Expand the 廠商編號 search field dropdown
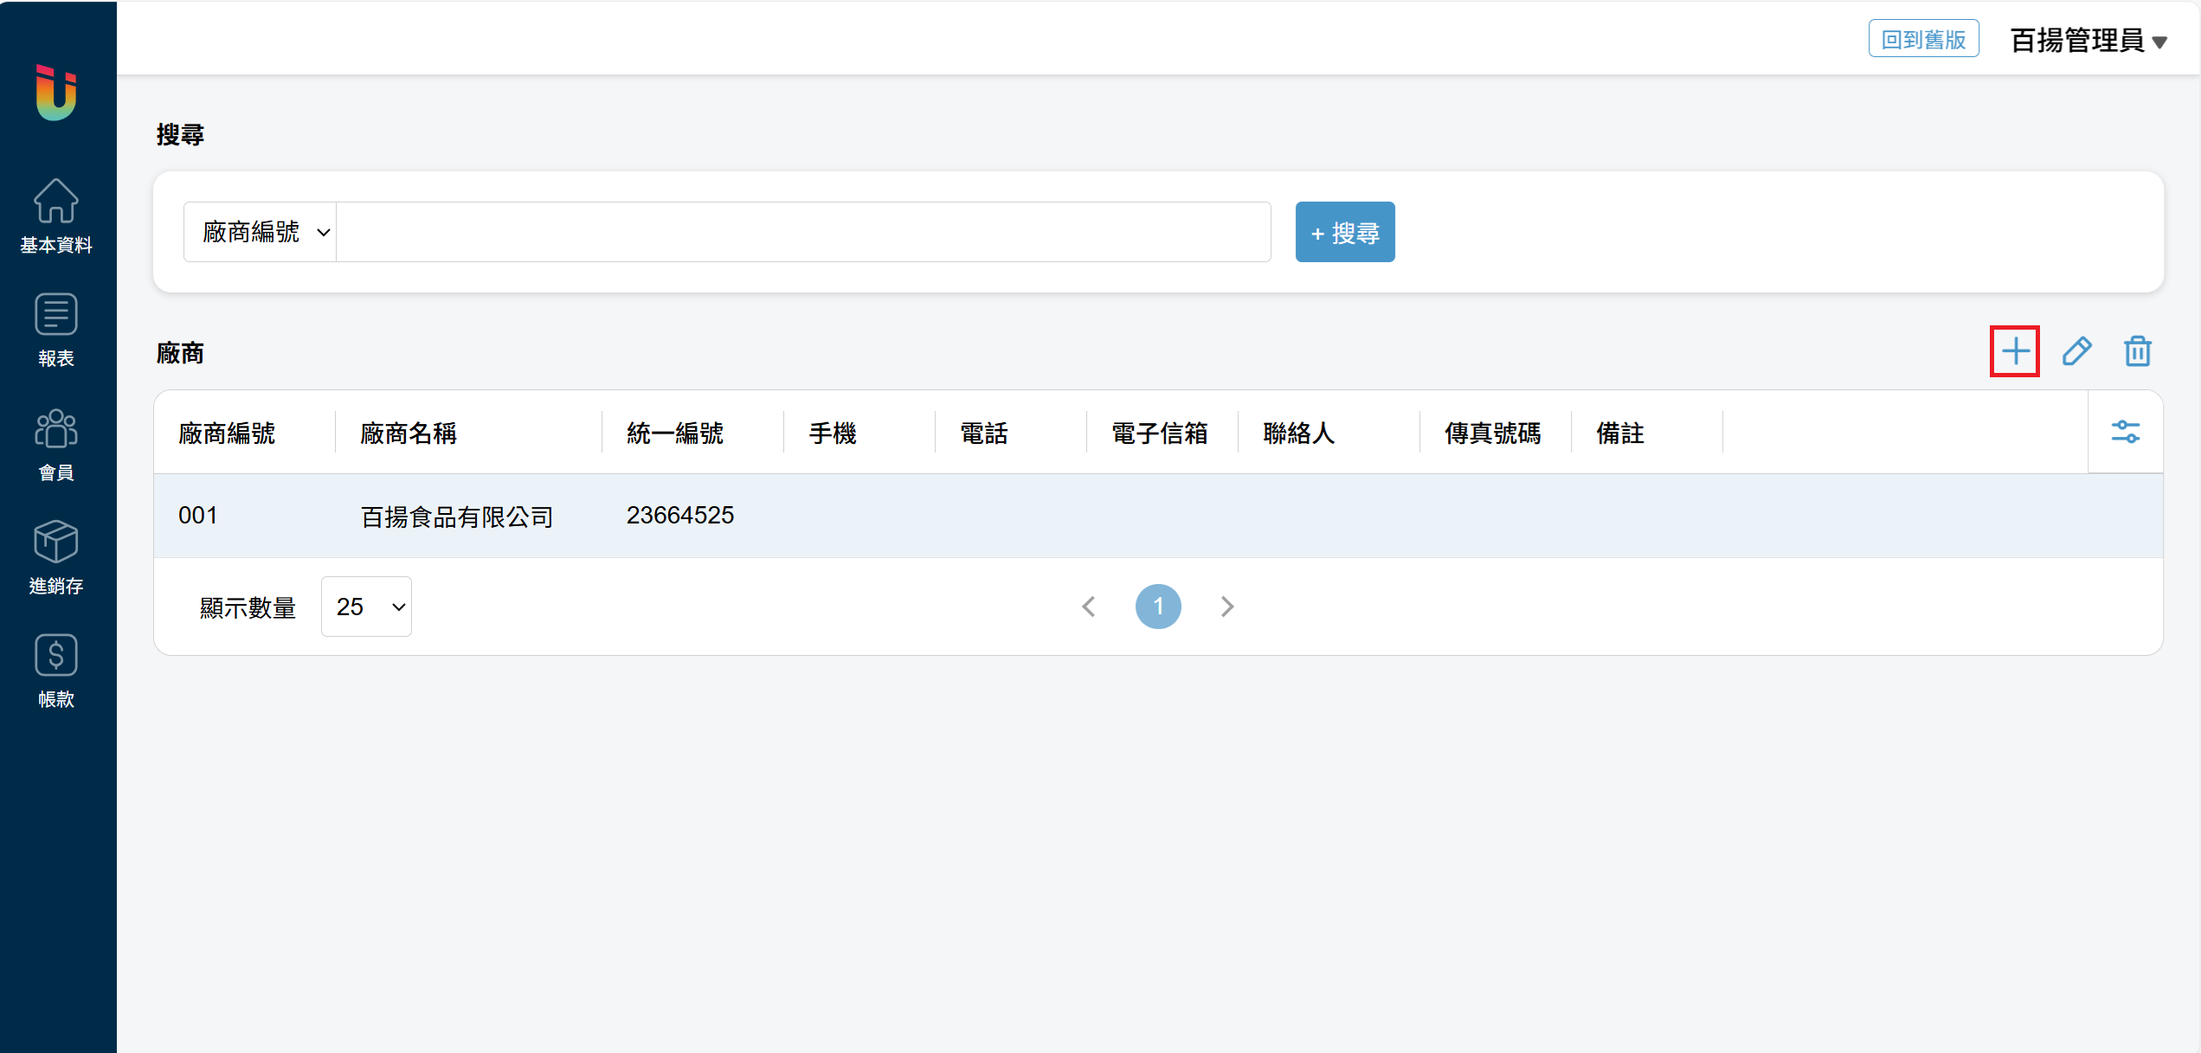Screen dimensions: 2201x1053 coord(260,232)
